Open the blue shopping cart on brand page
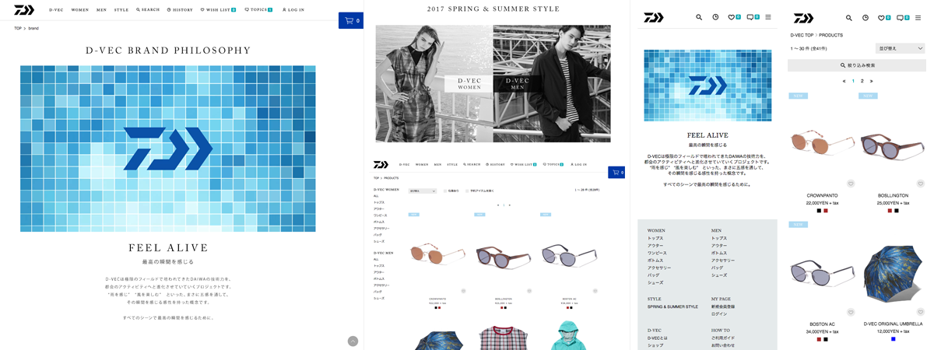 point(351,21)
